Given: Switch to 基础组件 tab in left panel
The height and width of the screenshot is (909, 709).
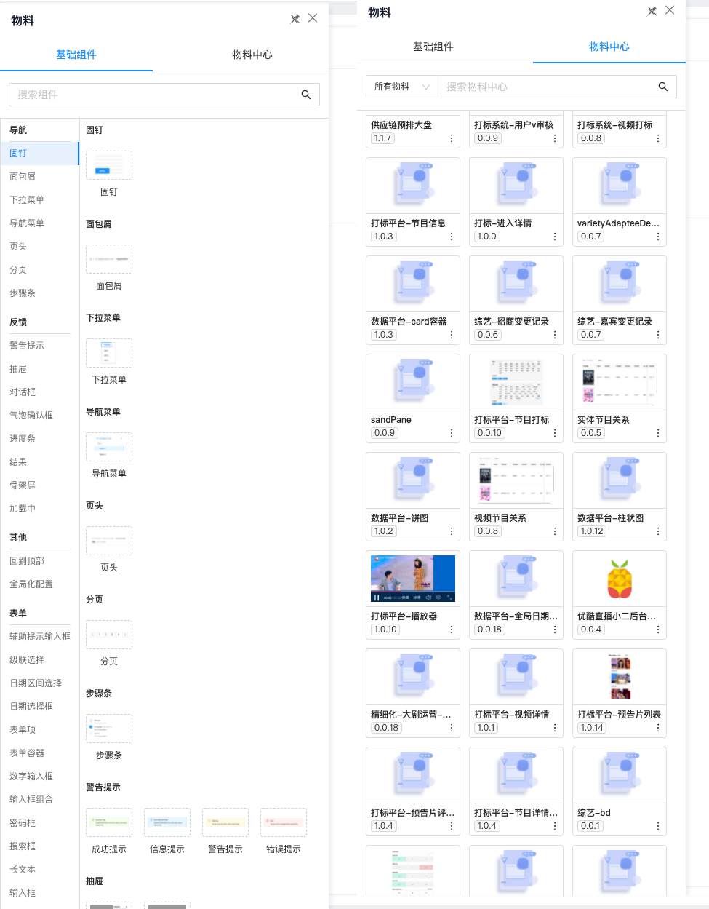Looking at the screenshot, I should tap(76, 55).
